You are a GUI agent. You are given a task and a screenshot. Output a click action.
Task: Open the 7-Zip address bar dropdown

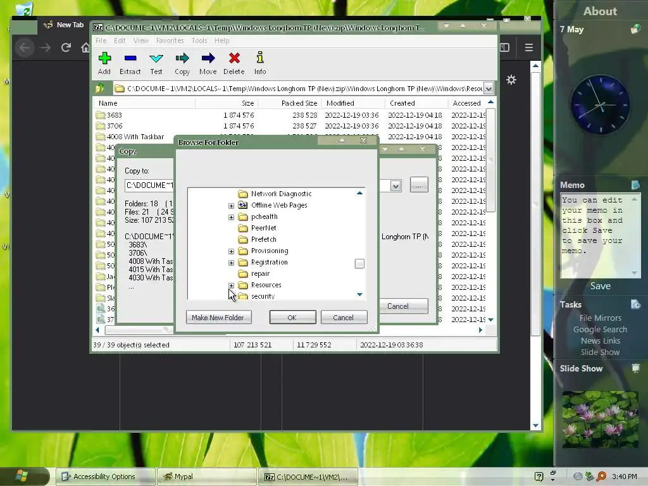489,89
